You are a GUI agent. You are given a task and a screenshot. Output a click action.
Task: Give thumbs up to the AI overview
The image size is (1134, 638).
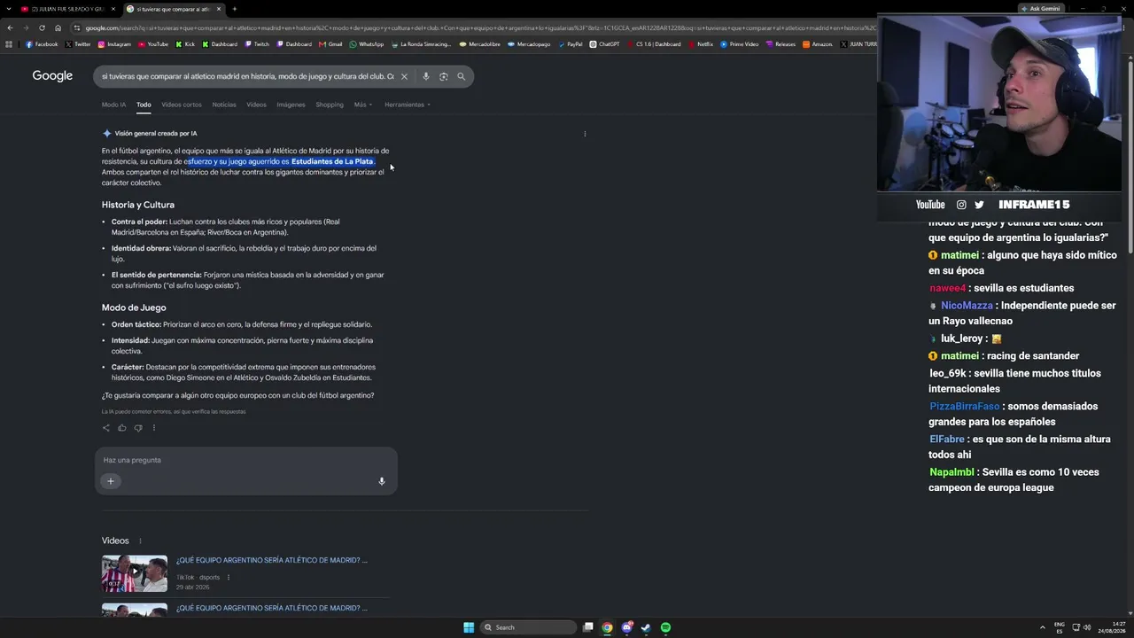pos(122,428)
